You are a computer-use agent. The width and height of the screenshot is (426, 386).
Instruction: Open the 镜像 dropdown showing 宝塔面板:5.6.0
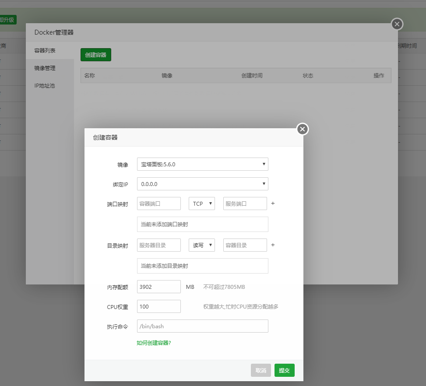pos(202,164)
